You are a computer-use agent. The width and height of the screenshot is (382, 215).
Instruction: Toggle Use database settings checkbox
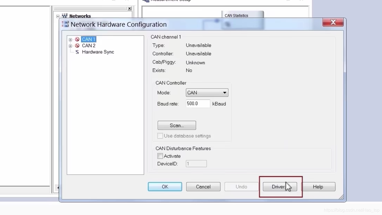160,136
